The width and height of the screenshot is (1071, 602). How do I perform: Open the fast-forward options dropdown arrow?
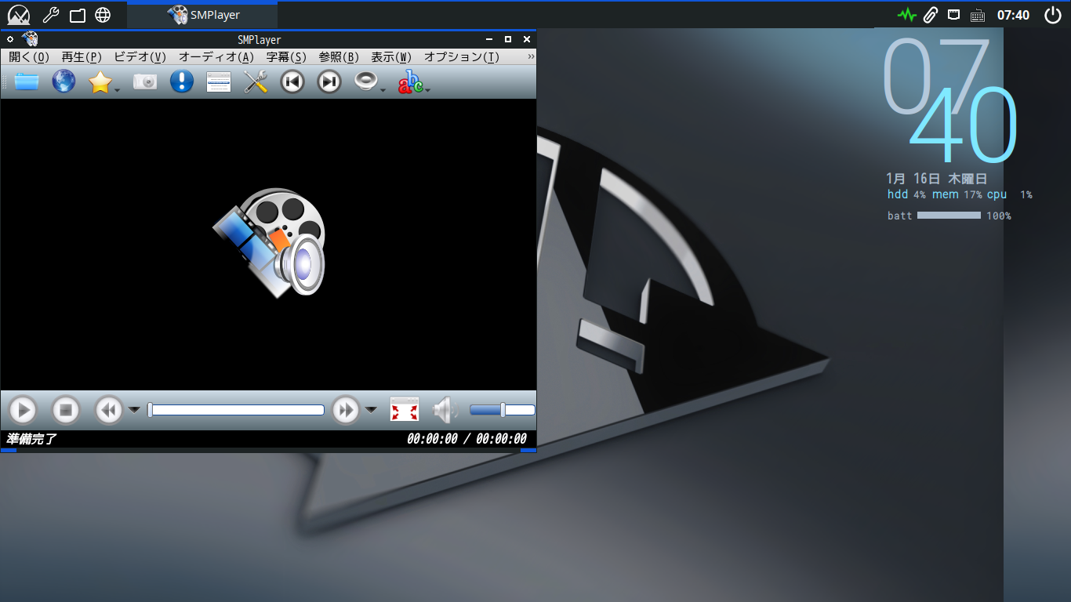pos(371,410)
